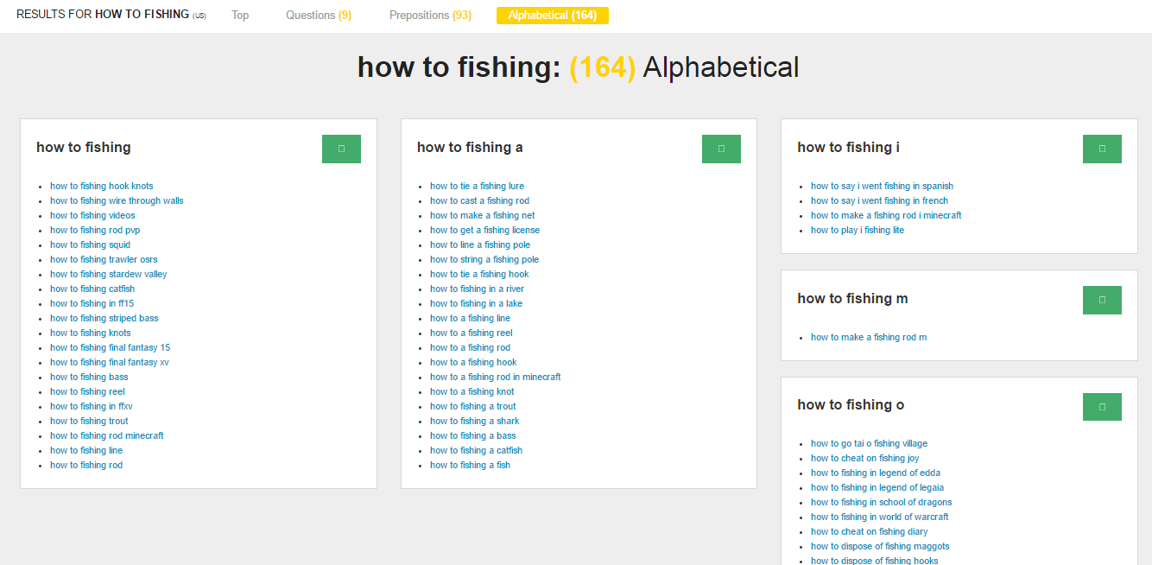Select 'how to play i fishing lite' link
Viewport: 1152px width, 565px height.
click(x=858, y=230)
